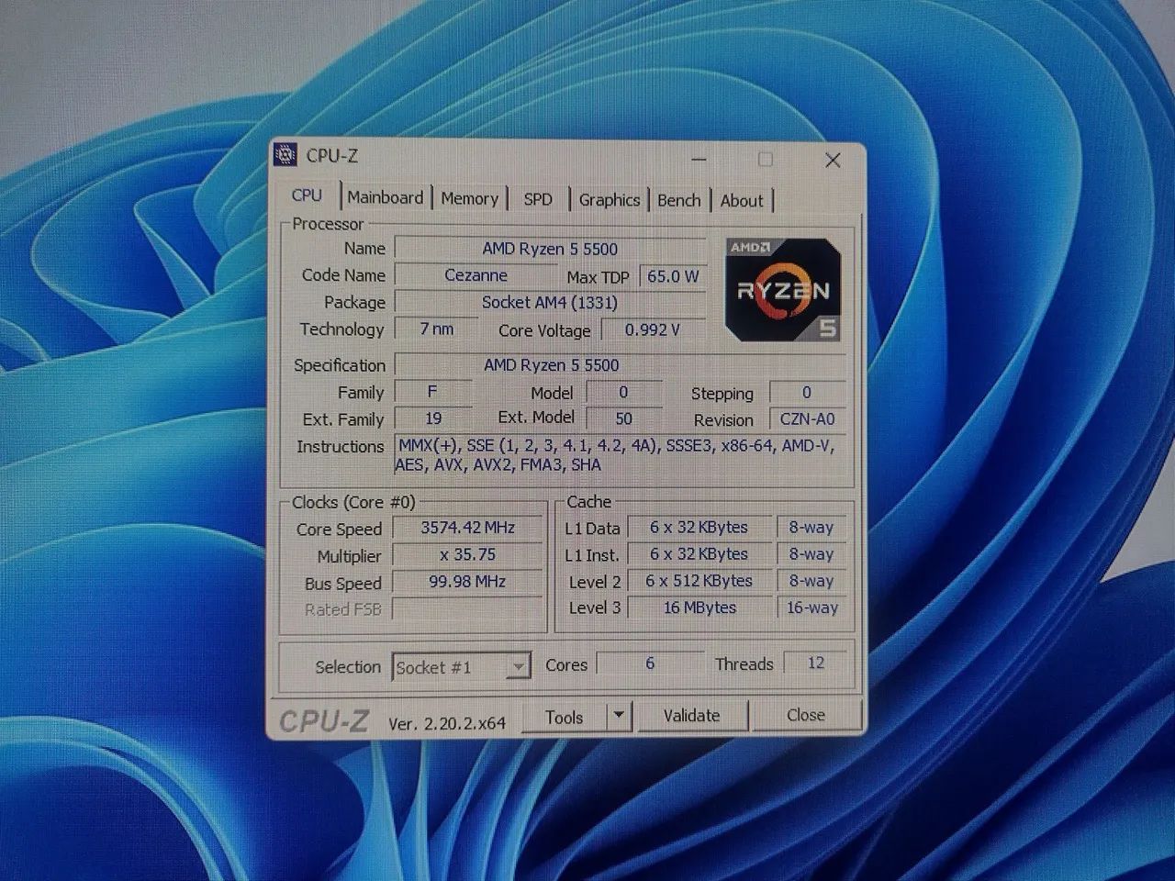Click the Bus Speed value 99.98 MHz
Viewport: 1175px width, 881px height.
tap(467, 582)
